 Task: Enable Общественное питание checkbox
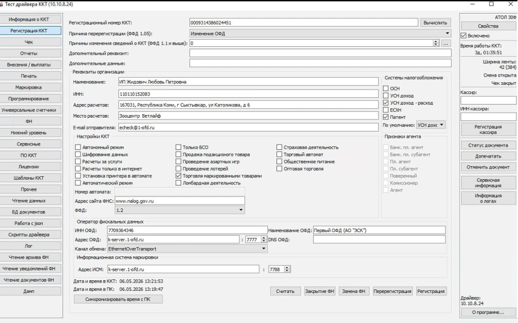pos(279,162)
